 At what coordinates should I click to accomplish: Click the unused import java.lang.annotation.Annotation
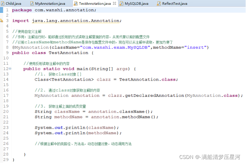[x=76, y=21]
